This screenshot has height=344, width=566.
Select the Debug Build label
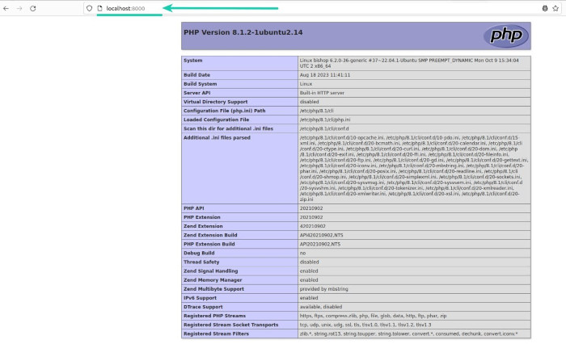coord(199,253)
